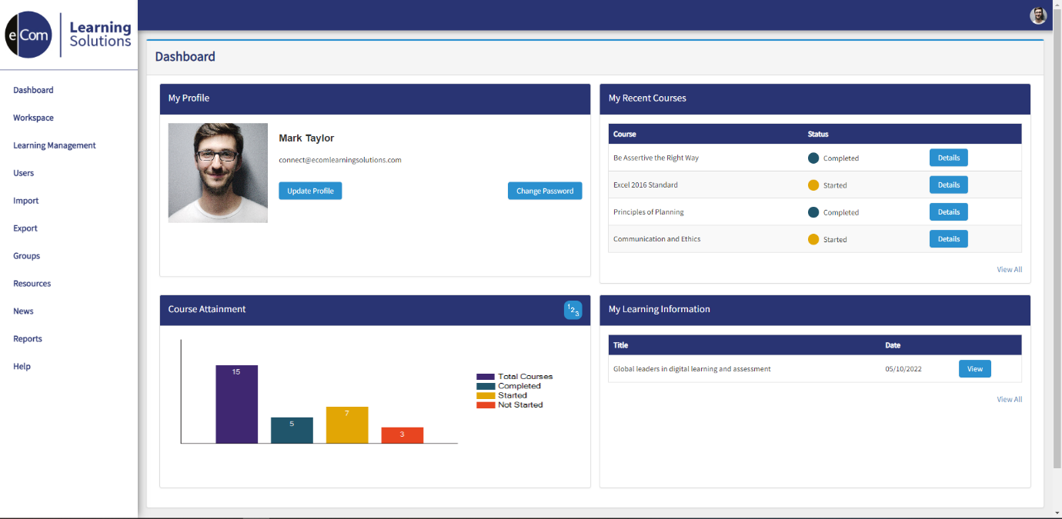The image size is (1062, 519).
Task: Click Started status dot for Excel 2016 Standard
Action: point(812,185)
